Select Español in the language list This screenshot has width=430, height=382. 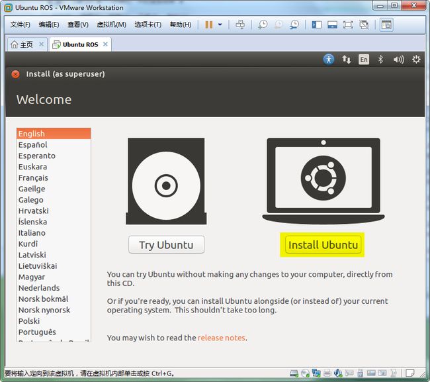54,144
